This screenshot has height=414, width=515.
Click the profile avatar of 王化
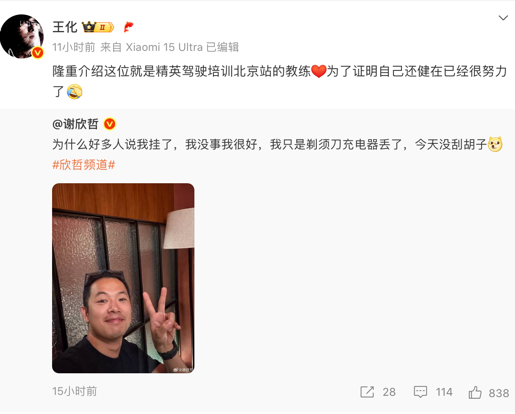22,36
